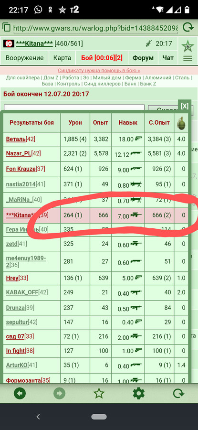Tap the browser back arrow button
198x430 pixels.
20,394
